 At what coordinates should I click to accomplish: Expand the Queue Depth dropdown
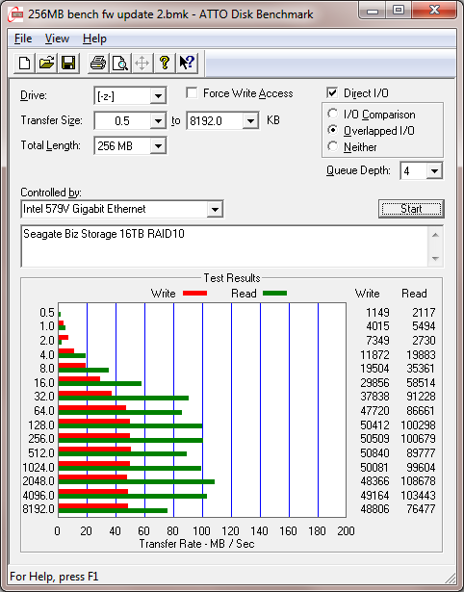[x=434, y=171]
